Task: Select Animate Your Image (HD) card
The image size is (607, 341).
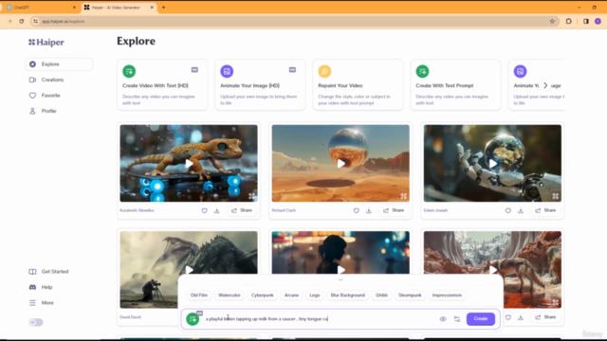Action: coord(260,85)
